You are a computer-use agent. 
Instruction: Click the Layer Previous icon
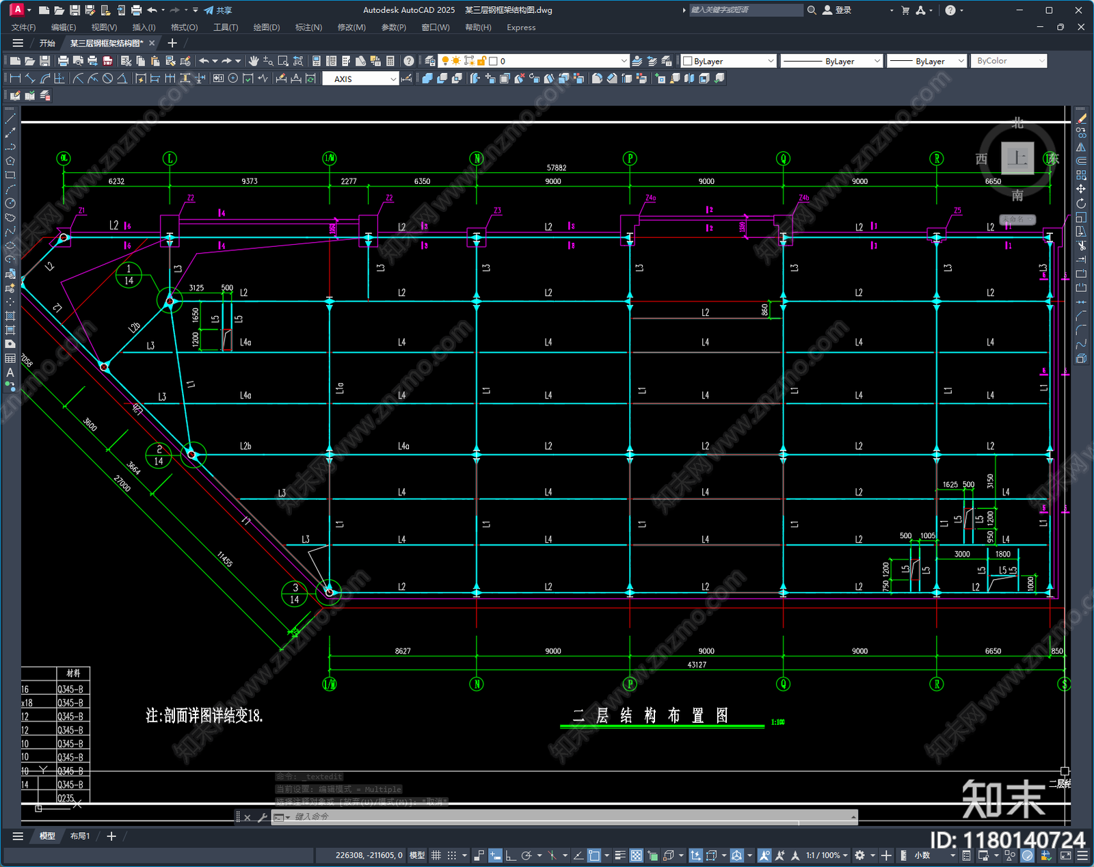(x=652, y=61)
